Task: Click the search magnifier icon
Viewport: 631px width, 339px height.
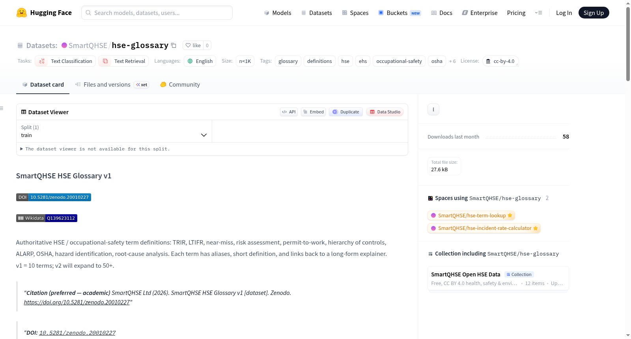Action: click(88, 13)
